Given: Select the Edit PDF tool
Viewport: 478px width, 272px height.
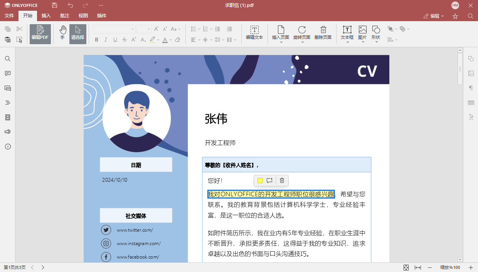Looking at the screenshot, I should pyautogui.click(x=40, y=34).
